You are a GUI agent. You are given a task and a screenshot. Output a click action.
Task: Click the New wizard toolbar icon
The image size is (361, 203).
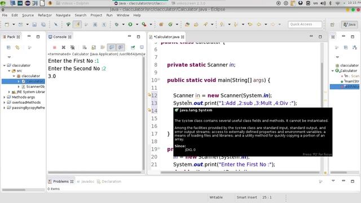coord(7,24)
